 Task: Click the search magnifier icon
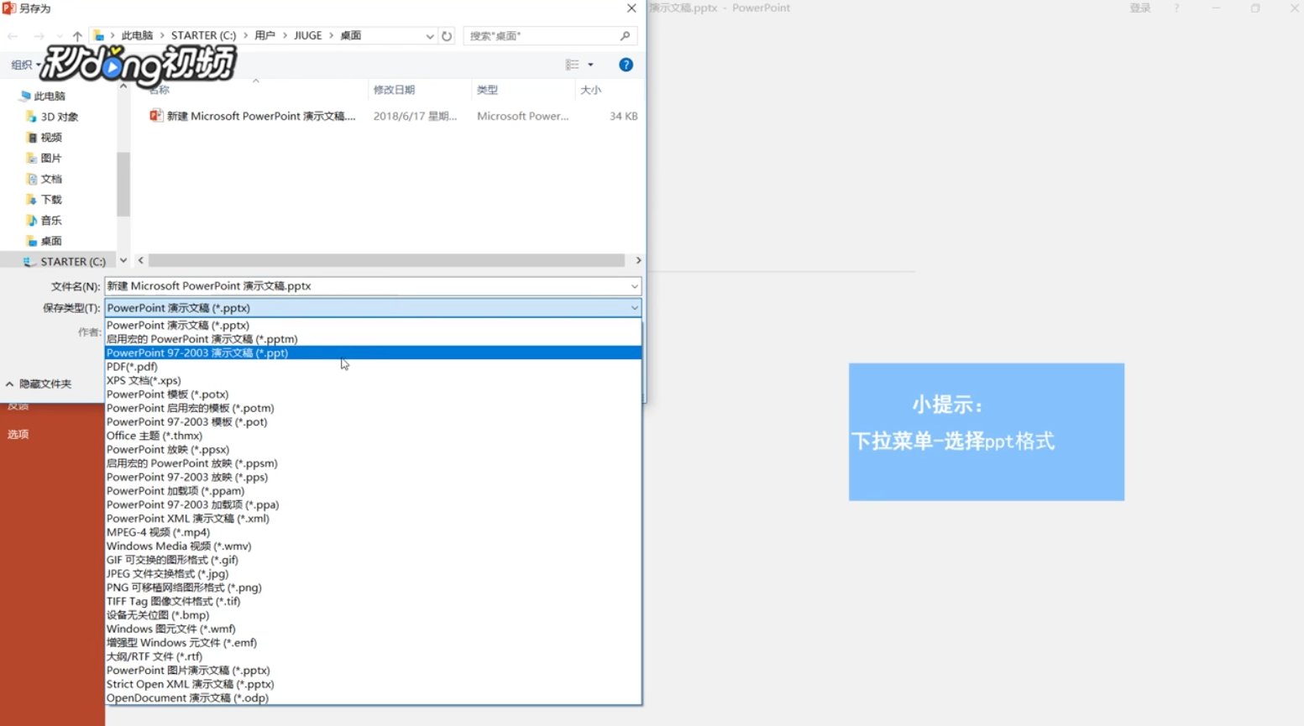[x=625, y=36]
